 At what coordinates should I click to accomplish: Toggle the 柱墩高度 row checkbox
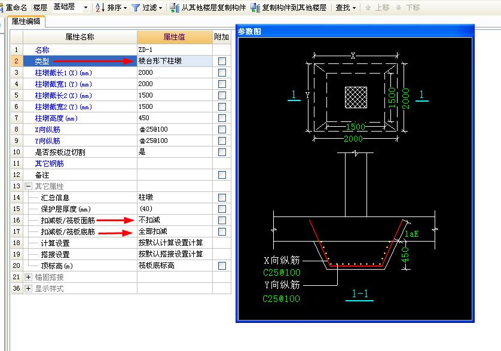click(x=222, y=118)
